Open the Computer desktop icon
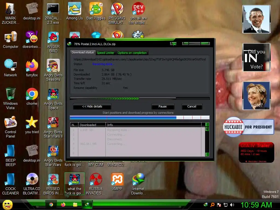The width and height of the screenshot is (280, 210). click(11, 40)
